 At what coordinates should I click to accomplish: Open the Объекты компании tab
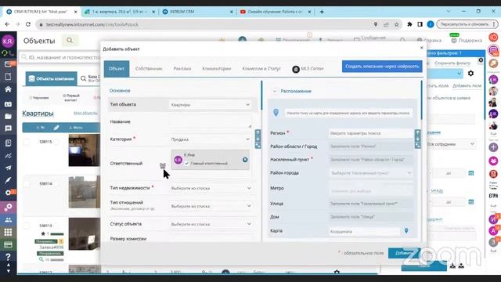click(x=52, y=78)
